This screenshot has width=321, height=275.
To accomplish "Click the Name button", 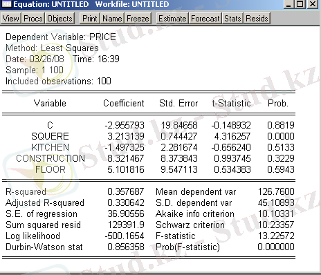I will 112,19.
